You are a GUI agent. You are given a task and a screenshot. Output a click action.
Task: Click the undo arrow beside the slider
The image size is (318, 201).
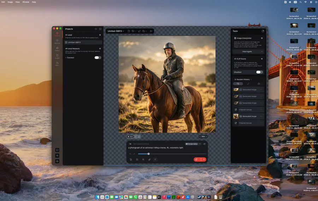pyautogui.click(x=130, y=154)
